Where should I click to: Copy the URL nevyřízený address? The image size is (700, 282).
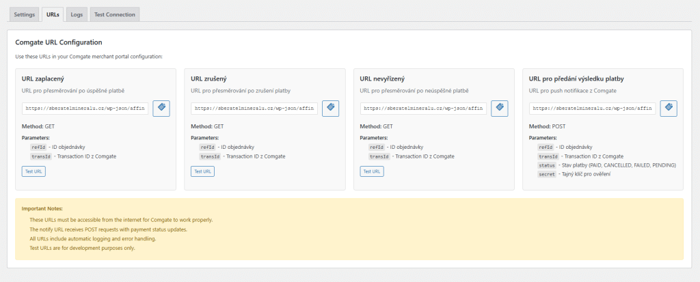500,109
